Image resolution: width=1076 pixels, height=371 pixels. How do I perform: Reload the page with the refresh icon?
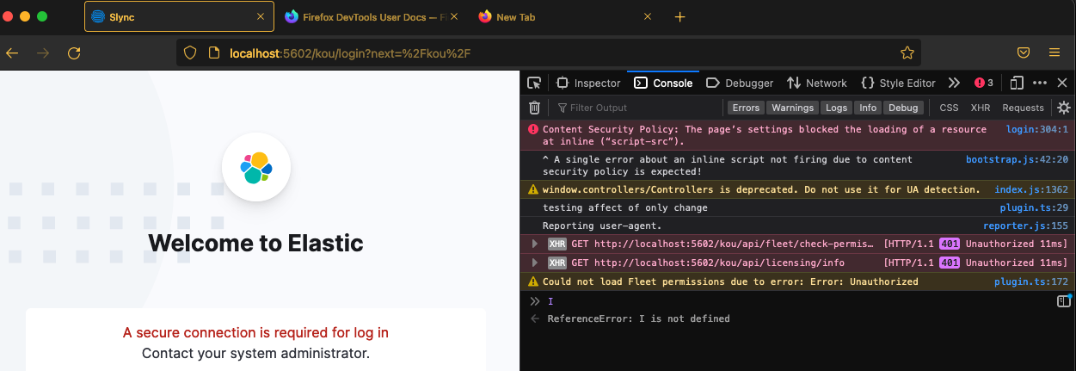click(x=74, y=53)
